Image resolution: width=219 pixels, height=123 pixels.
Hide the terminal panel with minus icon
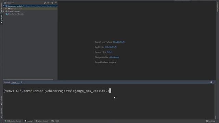pyautogui.click(x=215, y=82)
